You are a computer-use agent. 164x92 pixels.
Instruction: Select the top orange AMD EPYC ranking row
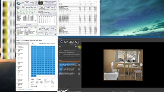click(x=69, y=62)
